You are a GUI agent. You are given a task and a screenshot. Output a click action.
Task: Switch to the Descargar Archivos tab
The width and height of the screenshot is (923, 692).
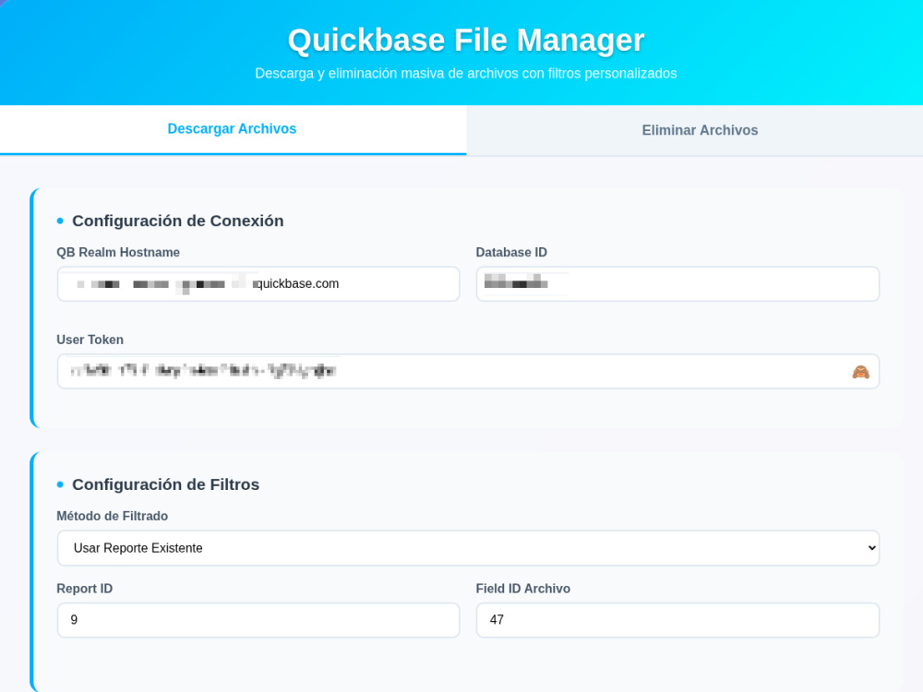click(x=233, y=129)
